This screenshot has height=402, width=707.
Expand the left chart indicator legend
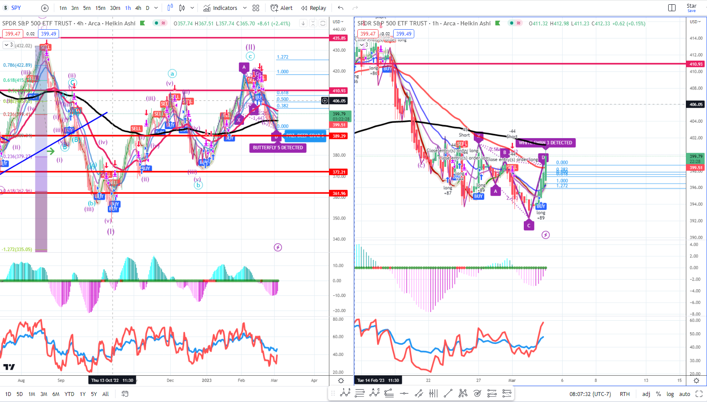(8, 45)
